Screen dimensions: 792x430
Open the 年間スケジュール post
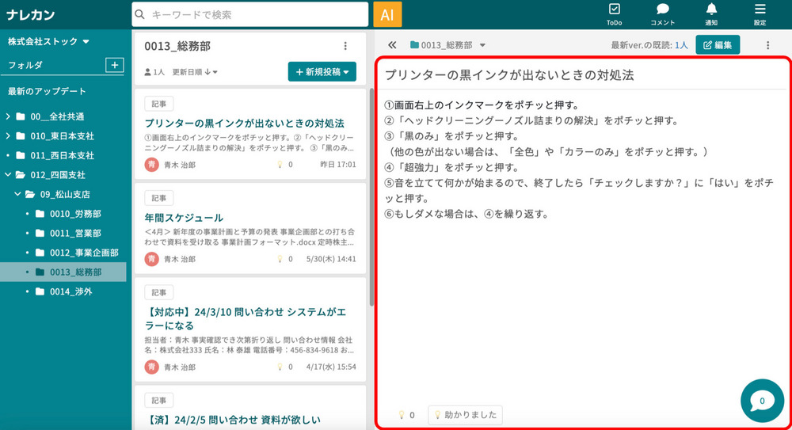(x=184, y=218)
